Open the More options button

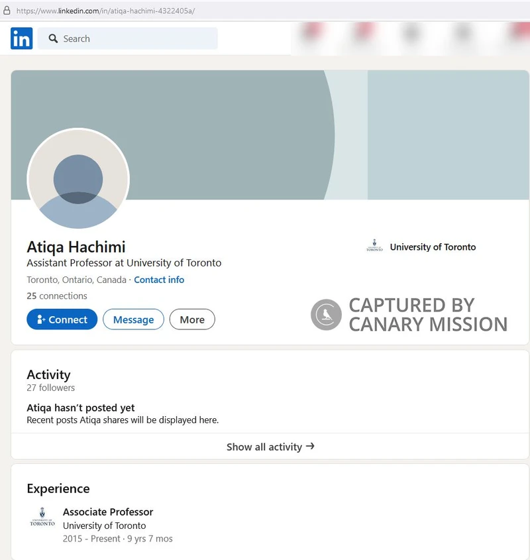click(192, 319)
